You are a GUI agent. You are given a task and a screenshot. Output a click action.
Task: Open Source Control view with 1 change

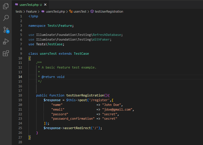[6, 30]
